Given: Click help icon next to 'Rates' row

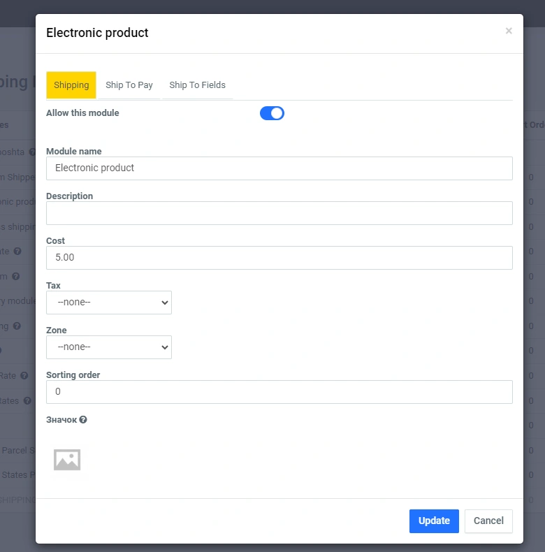Looking at the screenshot, I should click(27, 401).
